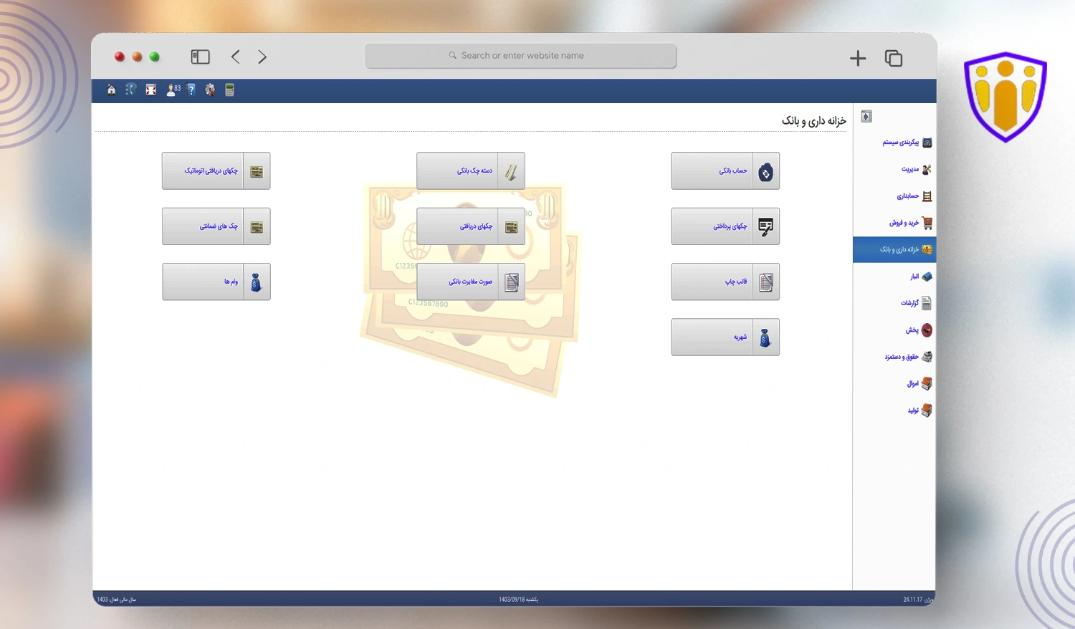The height and width of the screenshot is (629, 1075).
Task: Toggle full-screen with the red arrows icon
Action: pos(150,90)
